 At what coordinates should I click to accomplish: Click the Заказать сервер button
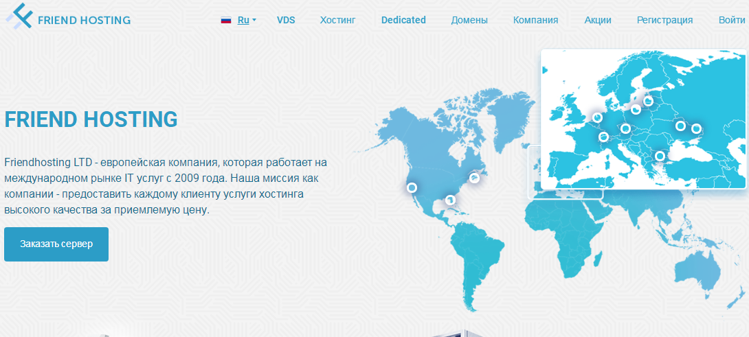pyautogui.click(x=56, y=244)
